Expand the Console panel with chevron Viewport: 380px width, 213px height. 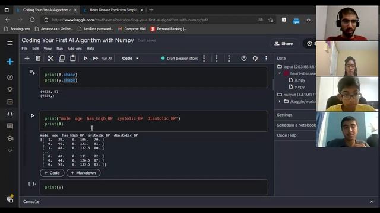click(x=372, y=202)
